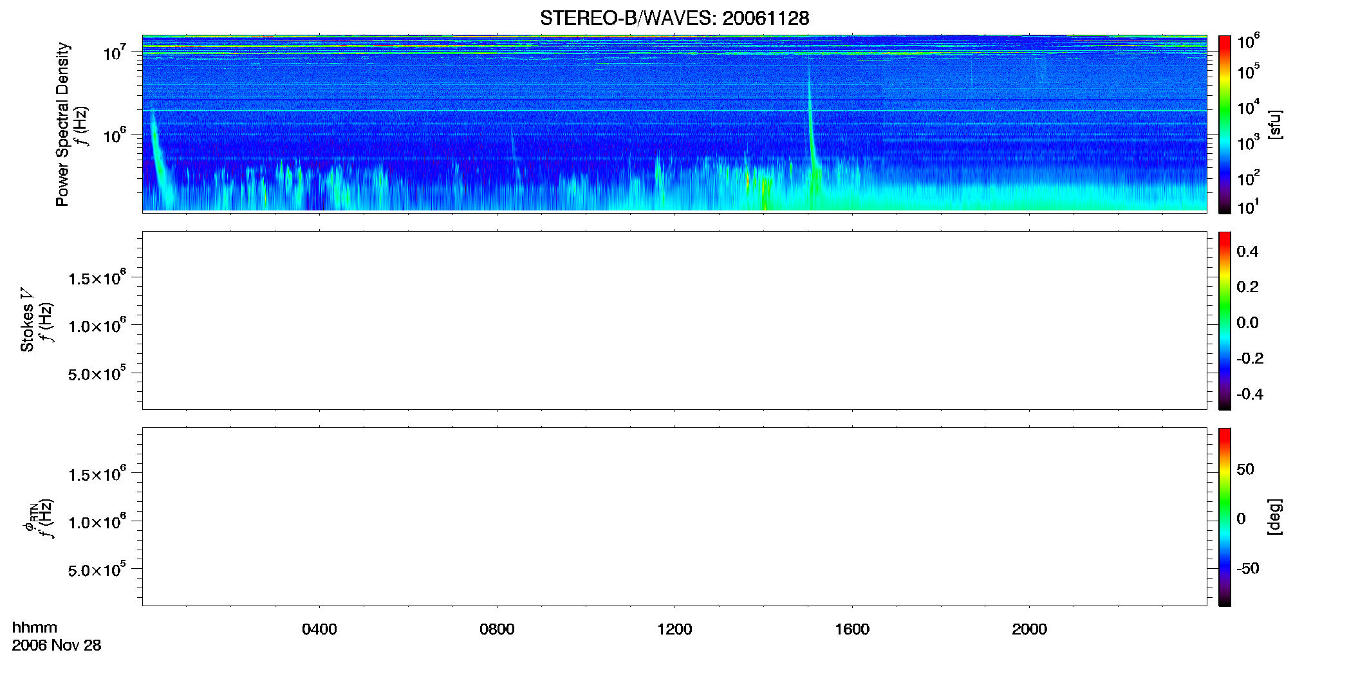Click the [deg] unit label

(1275, 517)
